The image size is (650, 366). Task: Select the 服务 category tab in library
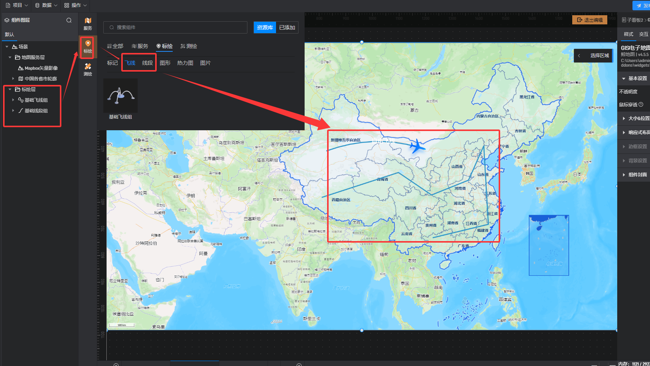coord(140,46)
